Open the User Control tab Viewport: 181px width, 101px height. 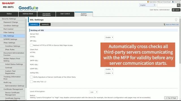pyautogui.click(x=65, y=14)
